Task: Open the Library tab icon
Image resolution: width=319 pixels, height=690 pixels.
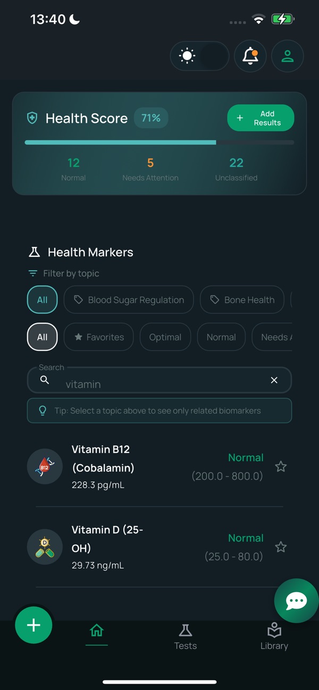Action: [x=274, y=634]
